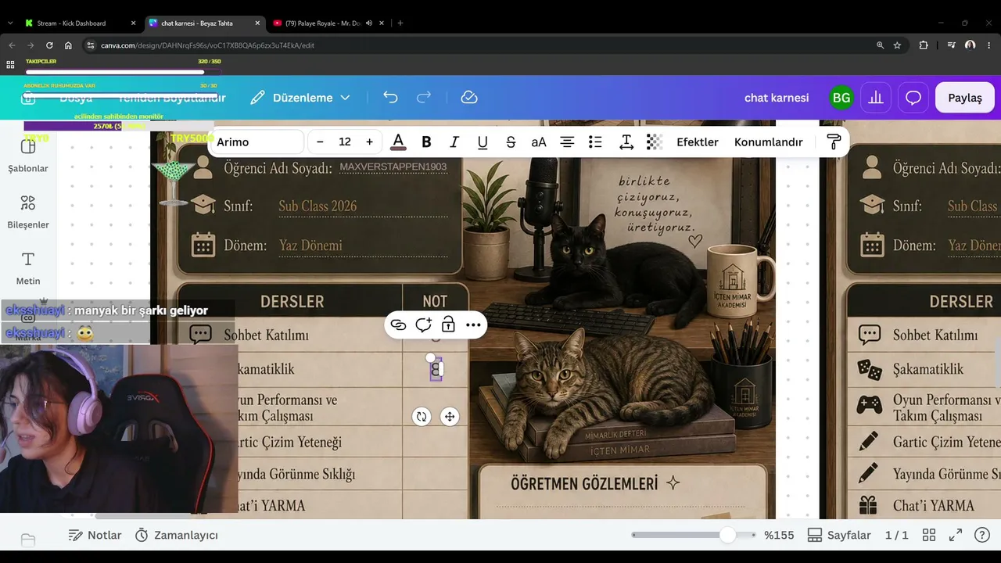Add a link to the selected element
1001x563 pixels.
[x=398, y=325]
